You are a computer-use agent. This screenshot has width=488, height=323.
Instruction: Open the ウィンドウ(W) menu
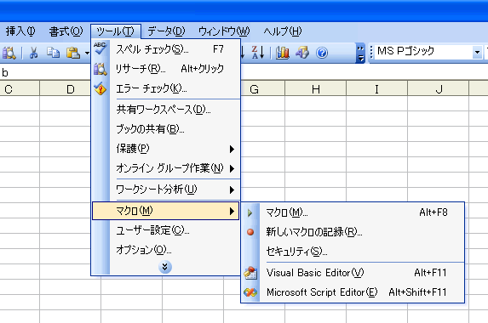click(224, 31)
